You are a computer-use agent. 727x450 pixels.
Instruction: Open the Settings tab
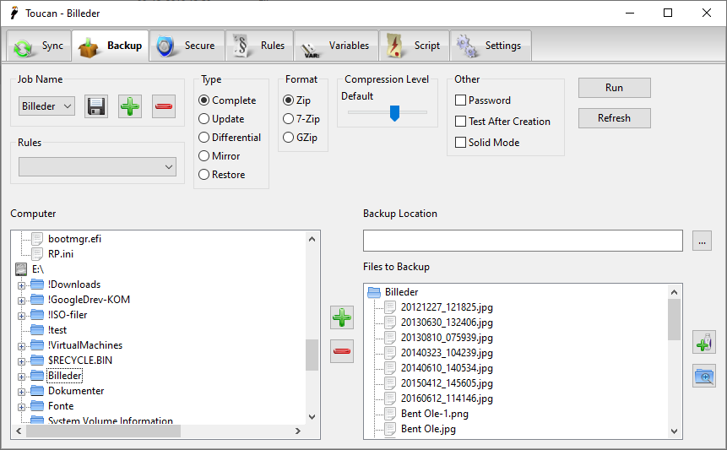pos(491,46)
